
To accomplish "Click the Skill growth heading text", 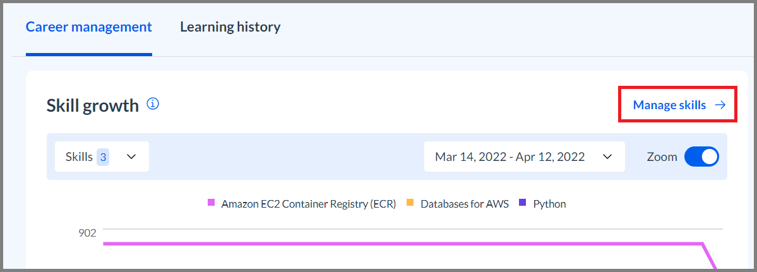I will coord(93,105).
